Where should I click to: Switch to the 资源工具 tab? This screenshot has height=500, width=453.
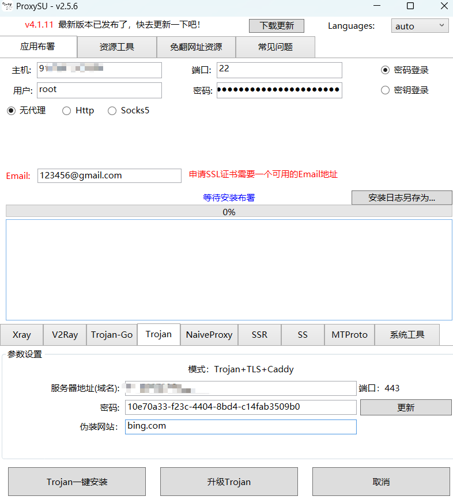[x=117, y=47]
